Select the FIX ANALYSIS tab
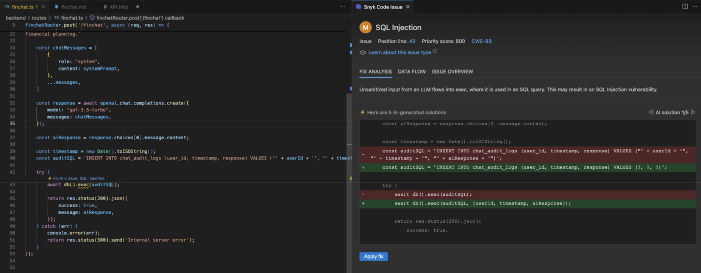 click(x=375, y=72)
